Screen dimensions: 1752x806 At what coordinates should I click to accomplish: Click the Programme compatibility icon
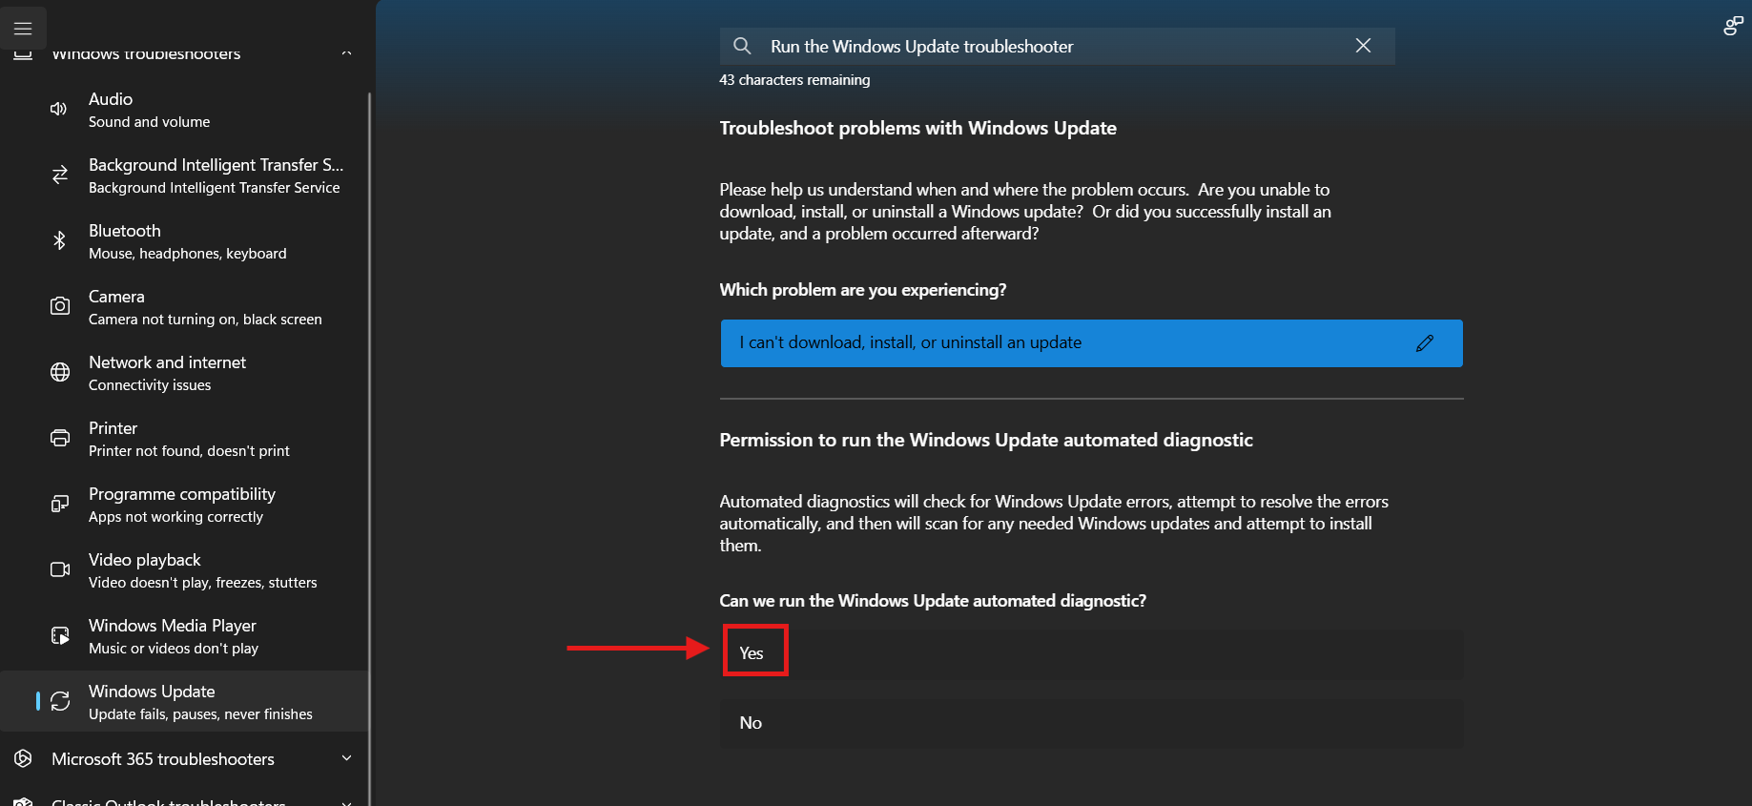click(59, 504)
